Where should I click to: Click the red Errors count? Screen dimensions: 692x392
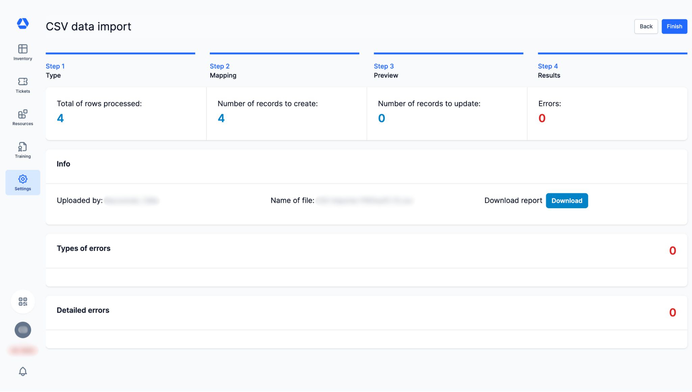(x=542, y=118)
